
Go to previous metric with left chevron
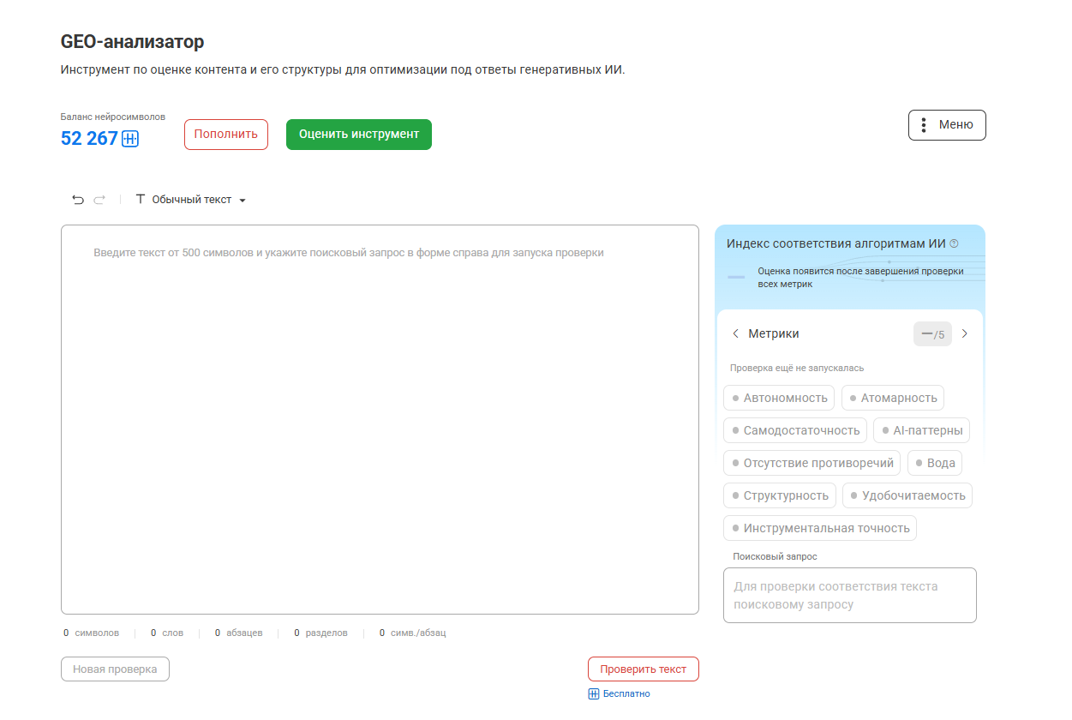coord(735,333)
